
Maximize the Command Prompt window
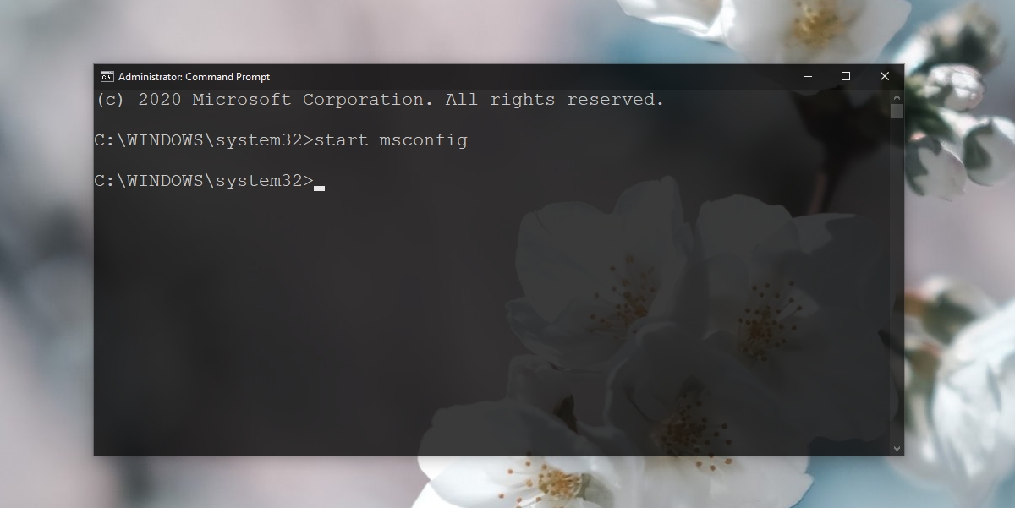click(x=845, y=76)
